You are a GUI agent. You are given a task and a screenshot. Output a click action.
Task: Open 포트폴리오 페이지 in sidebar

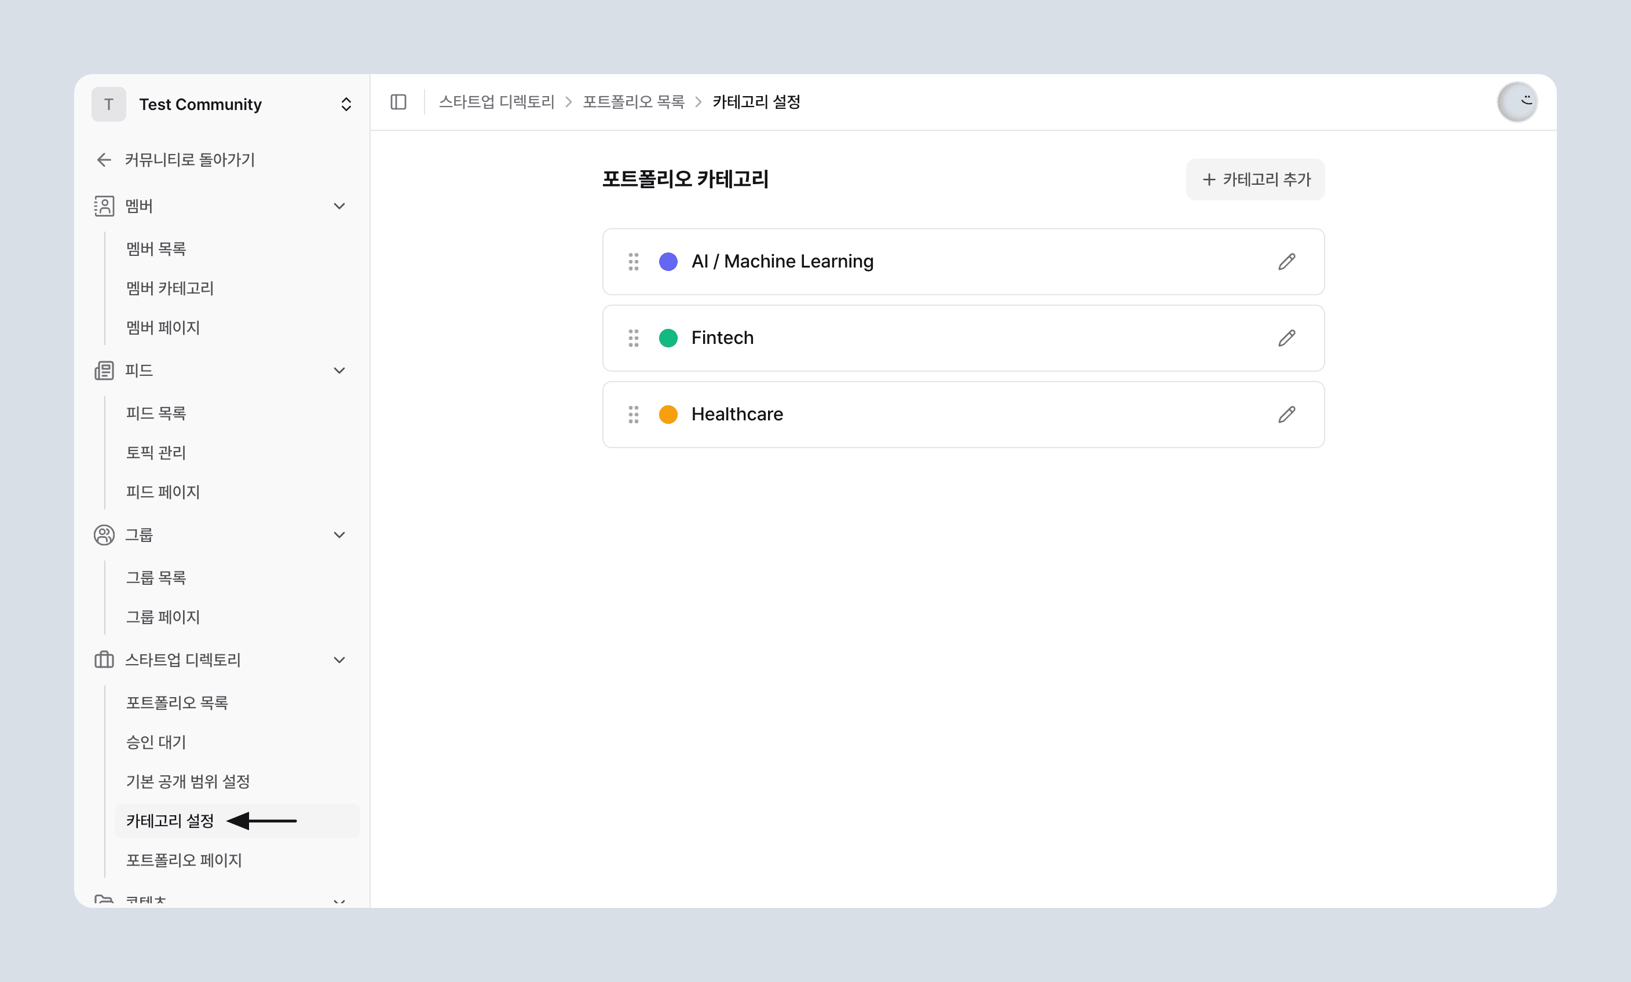pyautogui.click(x=184, y=860)
